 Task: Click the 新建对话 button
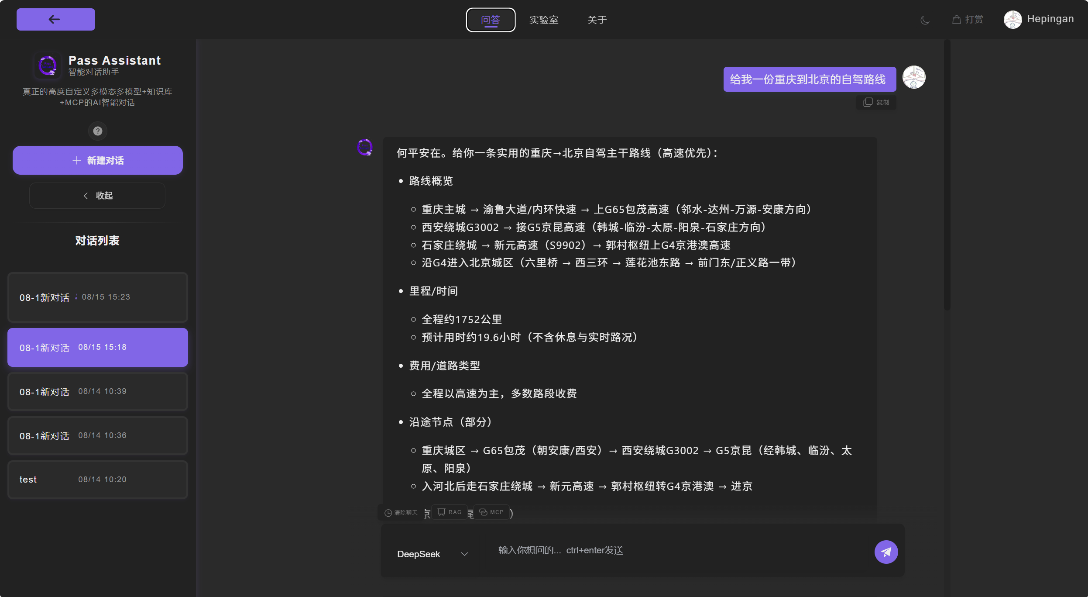point(98,160)
